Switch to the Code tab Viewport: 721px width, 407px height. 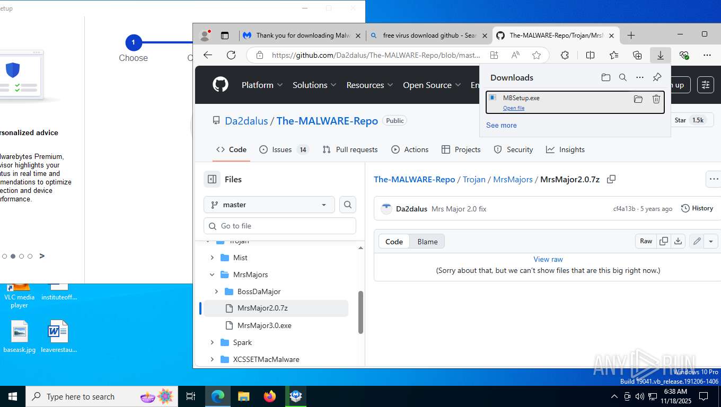(x=232, y=149)
